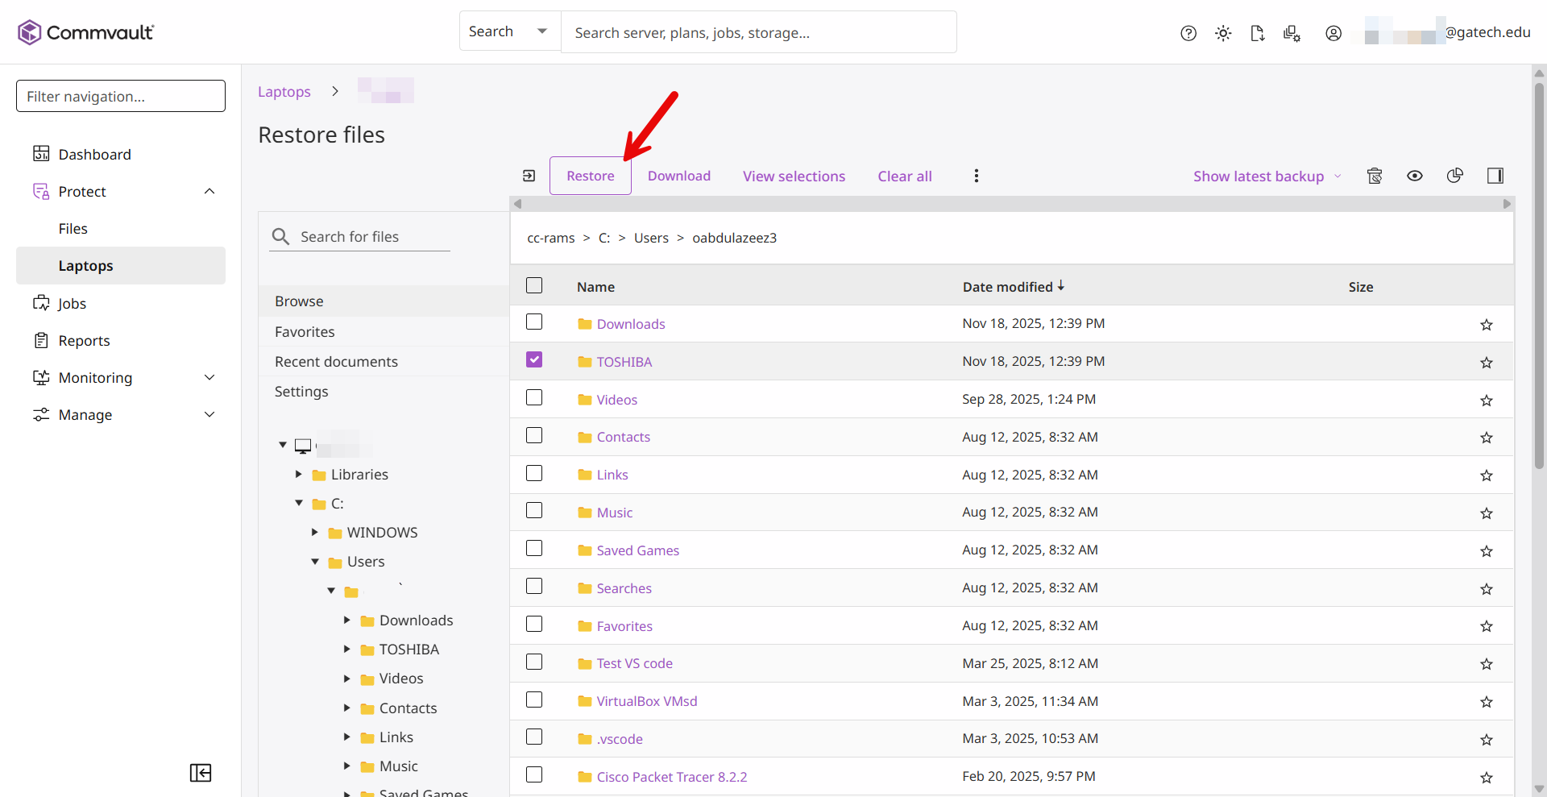Check the Videos folder checkbox

pyautogui.click(x=534, y=398)
